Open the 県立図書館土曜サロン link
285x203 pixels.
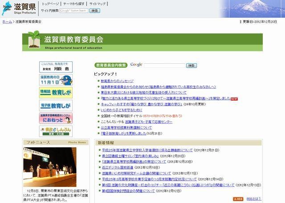[x=130, y=156]
